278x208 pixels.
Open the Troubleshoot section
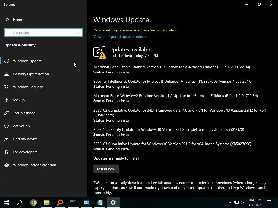click(x=43, y=113)
